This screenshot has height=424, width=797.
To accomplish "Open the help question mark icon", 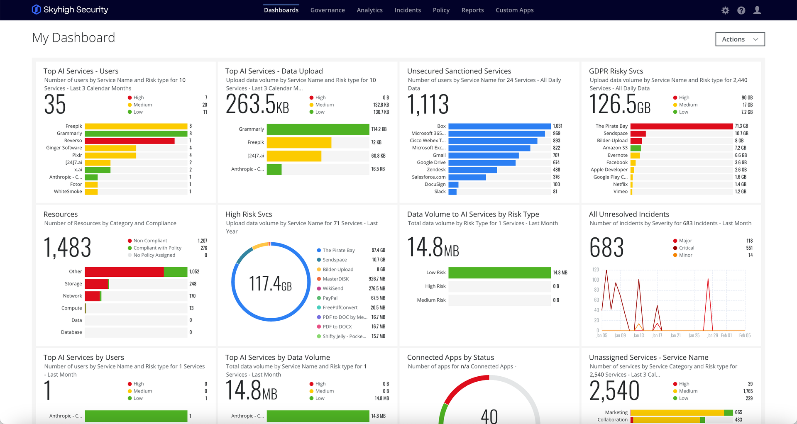I will [x=741, y=10].
